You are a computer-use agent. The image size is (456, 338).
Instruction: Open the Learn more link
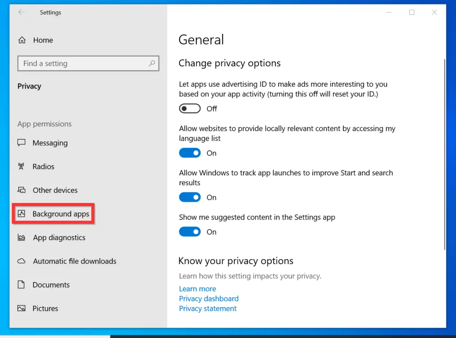tap(197, 289)
